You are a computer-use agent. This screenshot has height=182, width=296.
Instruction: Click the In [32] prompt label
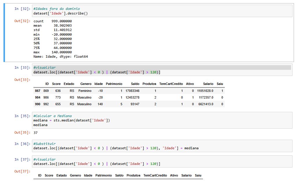pos(22,9)
